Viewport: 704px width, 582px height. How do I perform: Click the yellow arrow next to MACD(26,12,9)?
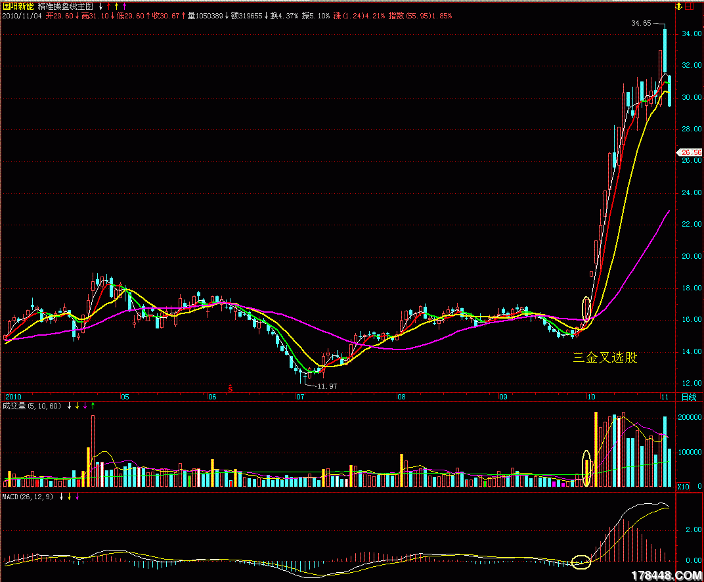pyautogui.click(x=69, y=497)
